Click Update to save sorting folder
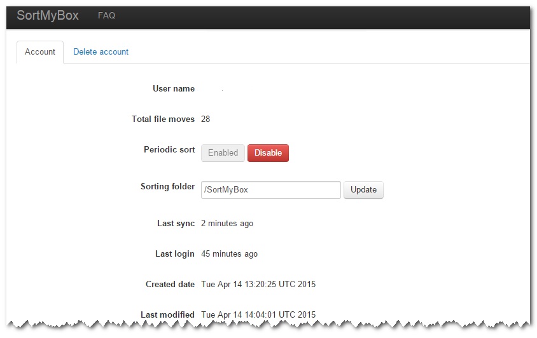The width and height of the screenshot is (537, 338). 363,190
